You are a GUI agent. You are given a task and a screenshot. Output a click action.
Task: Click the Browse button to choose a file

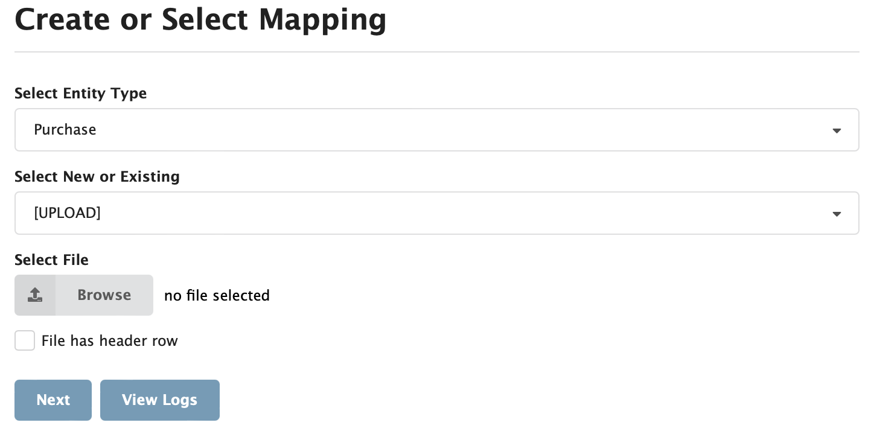[x=104, y=295]
